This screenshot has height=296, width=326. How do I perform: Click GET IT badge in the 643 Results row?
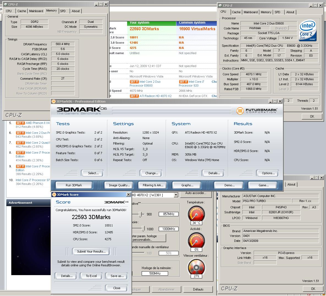(20, 133)
